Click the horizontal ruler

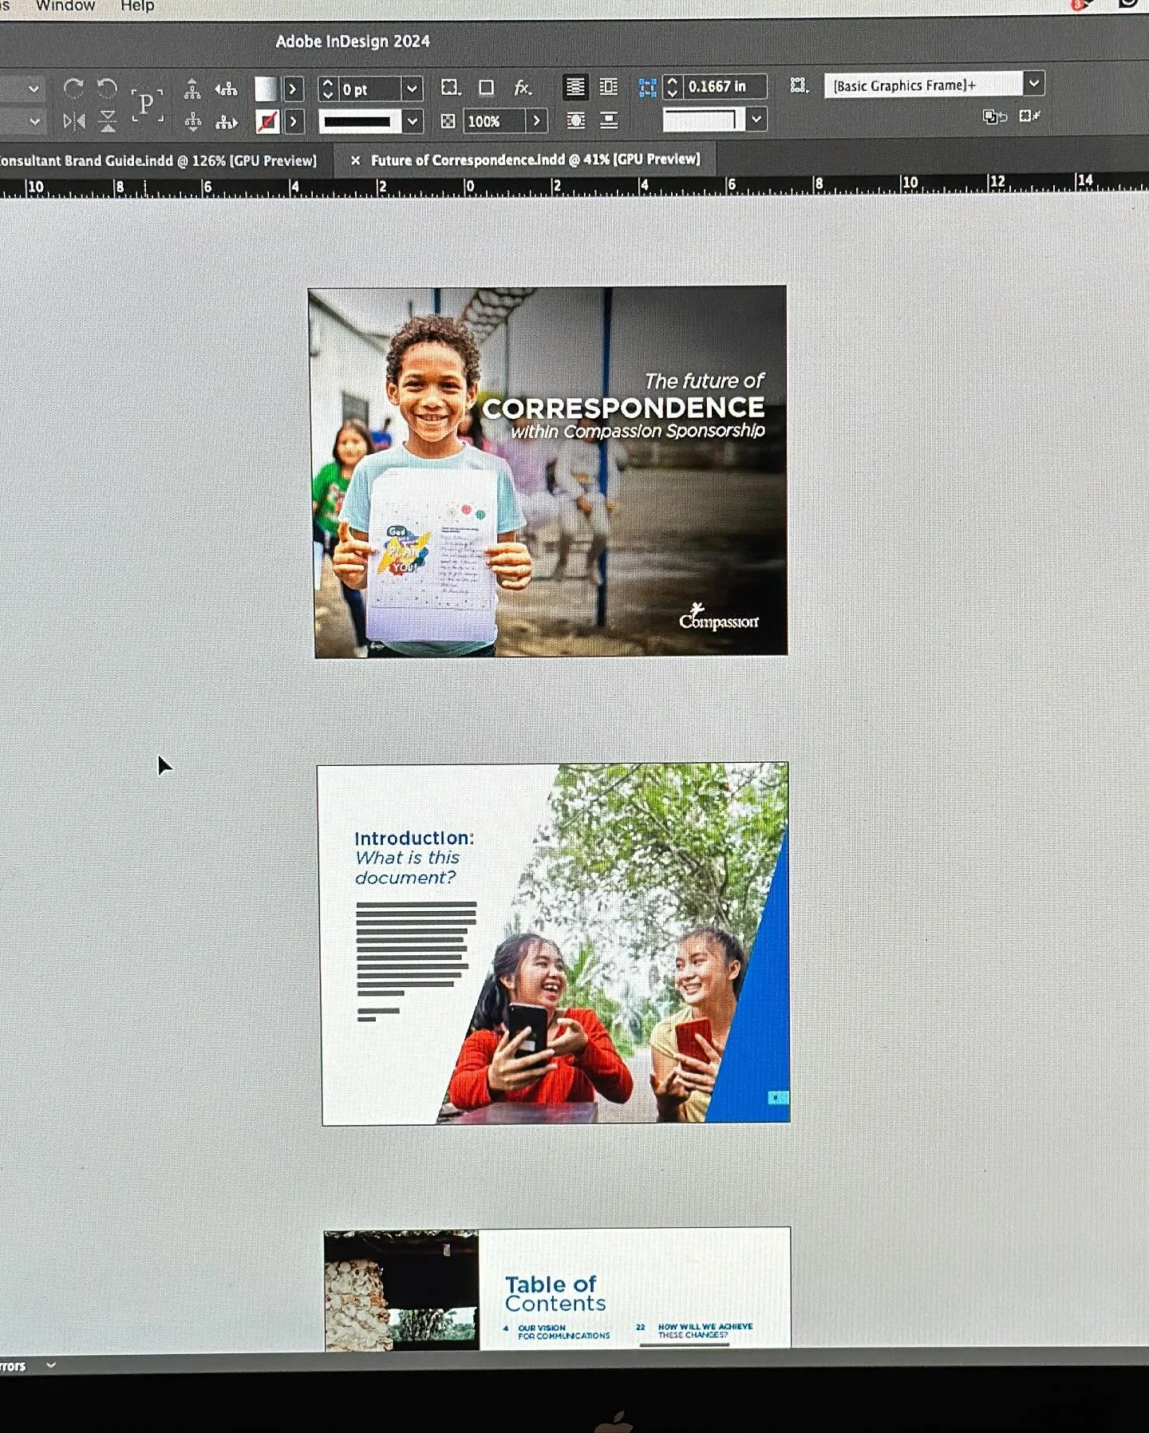click(574, 186)
